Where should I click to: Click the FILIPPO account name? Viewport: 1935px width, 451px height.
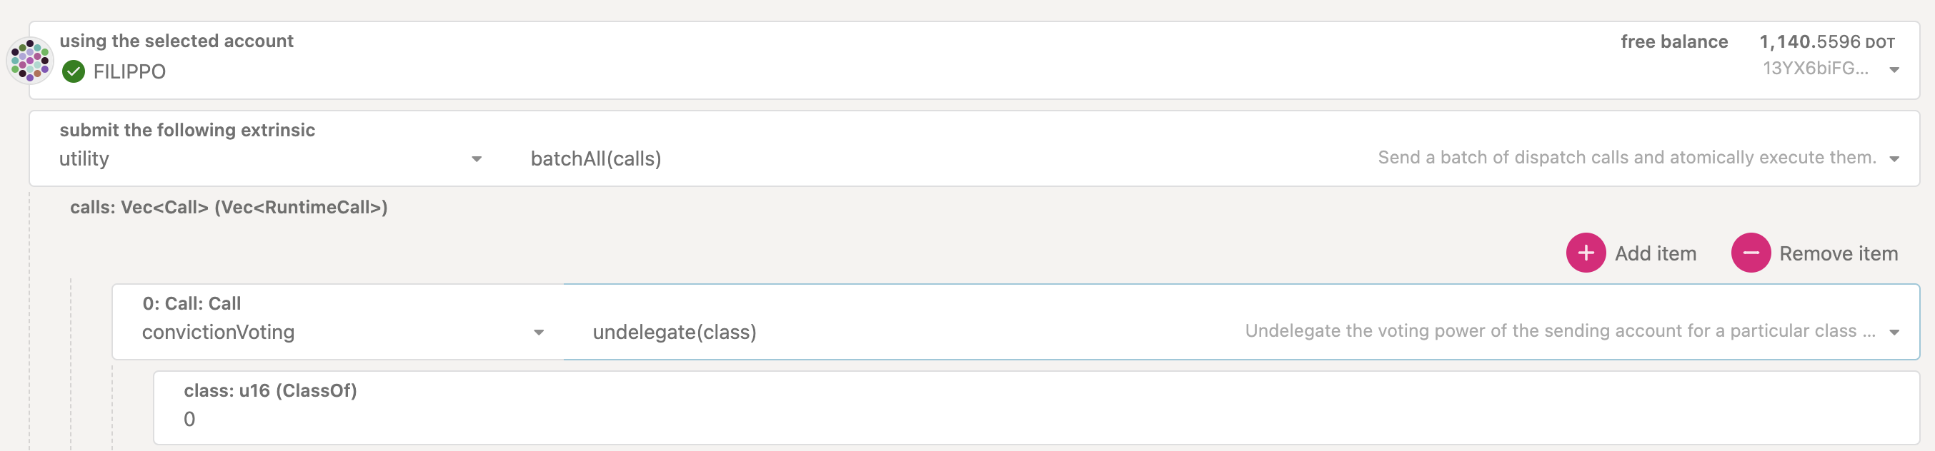click(129, 72)
